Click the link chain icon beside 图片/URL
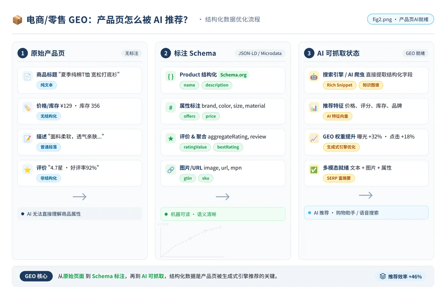The height and width of the screenshot is (297, 446). point(171,170)
